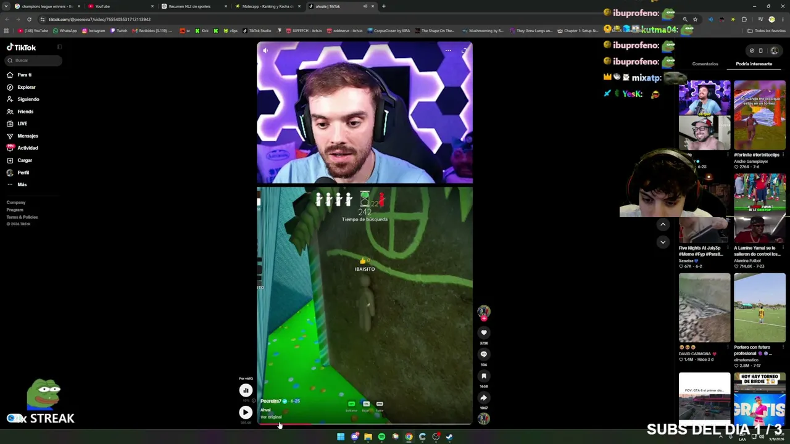Screen dimensions: 790x444
Task: Open Peereira7 creator profile name
Action: (x=271, y=401)
